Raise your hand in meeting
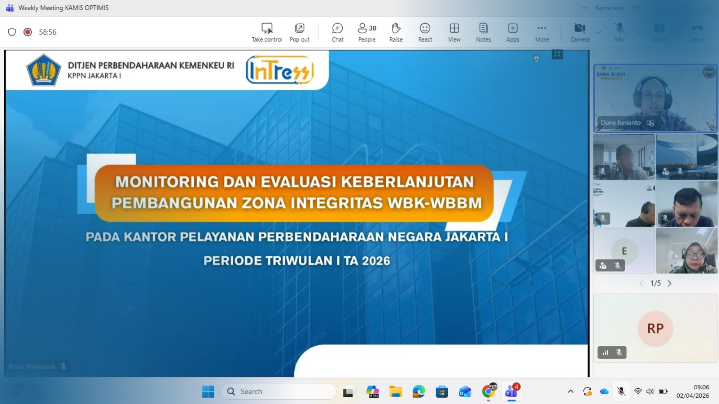Image resolution: width=719 pixels, height=404 pixels. (x=396, y=32)
